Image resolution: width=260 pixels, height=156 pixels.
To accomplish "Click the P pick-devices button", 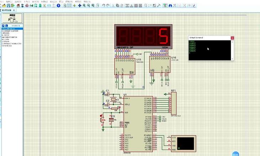I will pos(3,26).
